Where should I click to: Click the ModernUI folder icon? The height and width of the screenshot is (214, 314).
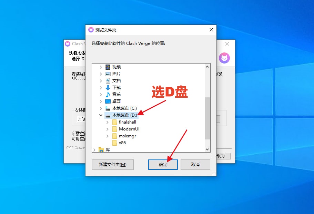[114, 129]
